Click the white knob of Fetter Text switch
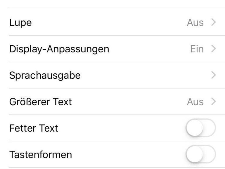This screenshot has width=225, height=169. (195, 128)
